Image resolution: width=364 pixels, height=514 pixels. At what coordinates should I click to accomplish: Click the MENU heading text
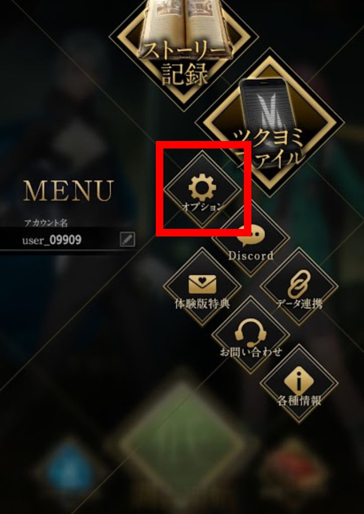(68, 190)
